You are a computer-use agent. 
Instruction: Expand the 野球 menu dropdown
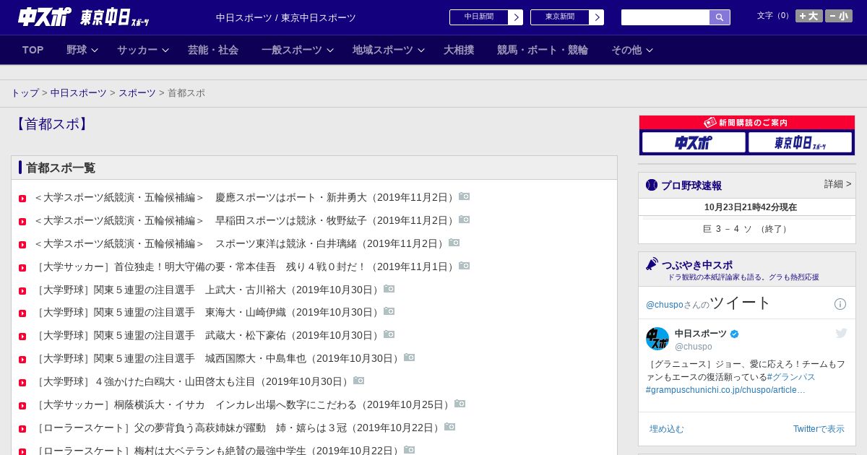[x=82, y=50]
